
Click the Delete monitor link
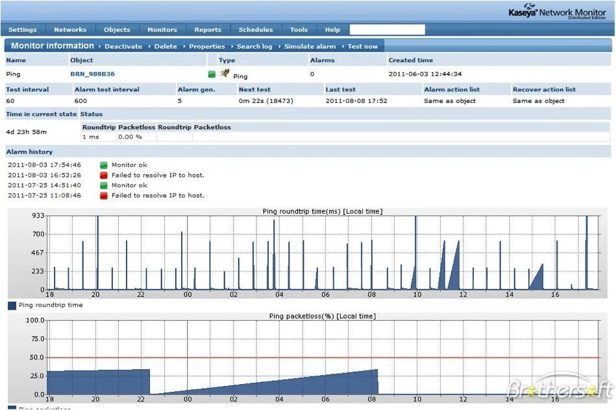[166, 46]
